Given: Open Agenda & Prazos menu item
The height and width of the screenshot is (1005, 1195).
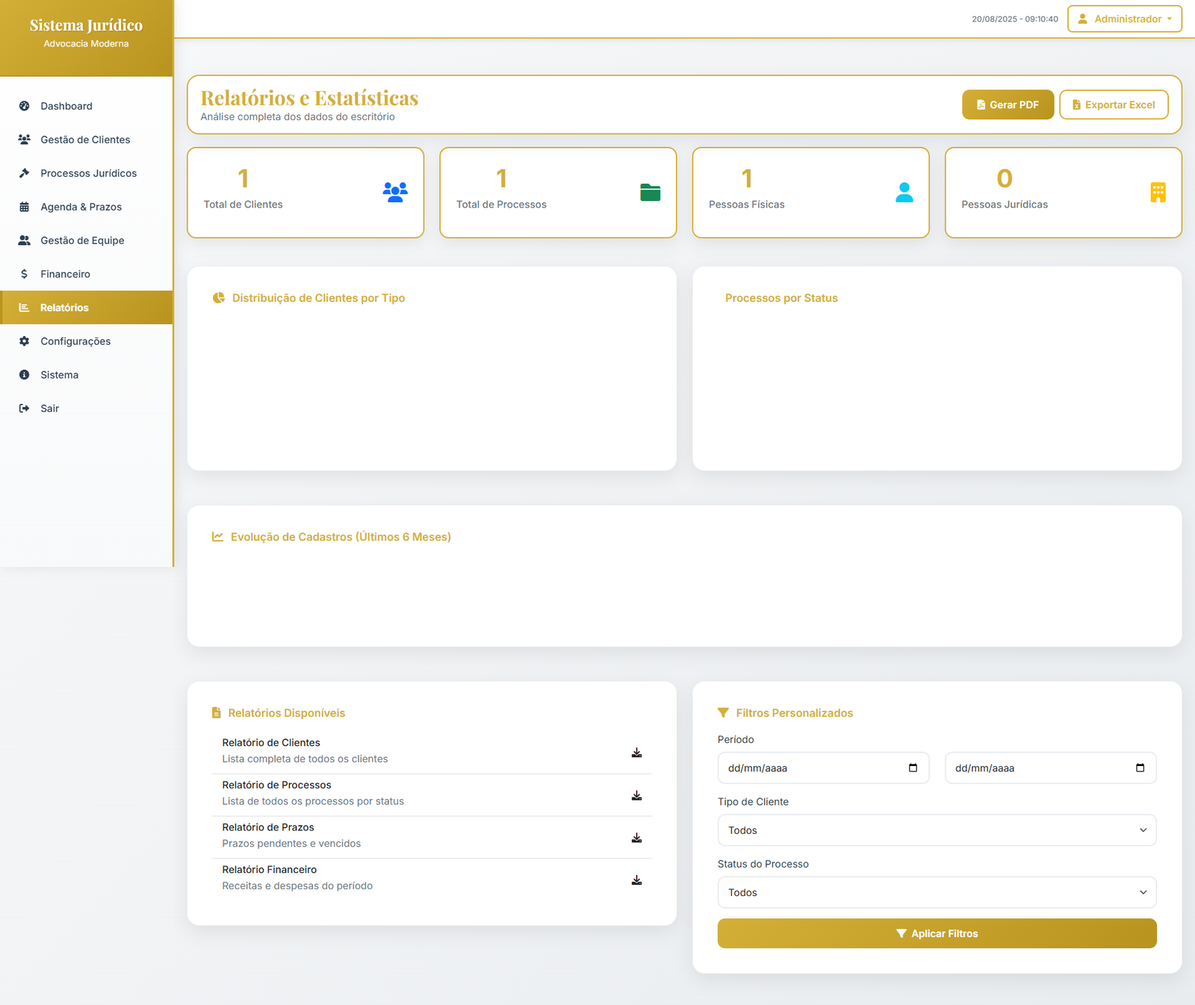Looking at the screenshot, I should pyautogui.click(x=81, y=207).
